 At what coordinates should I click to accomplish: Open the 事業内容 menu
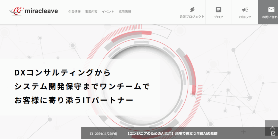pos(91,12)
